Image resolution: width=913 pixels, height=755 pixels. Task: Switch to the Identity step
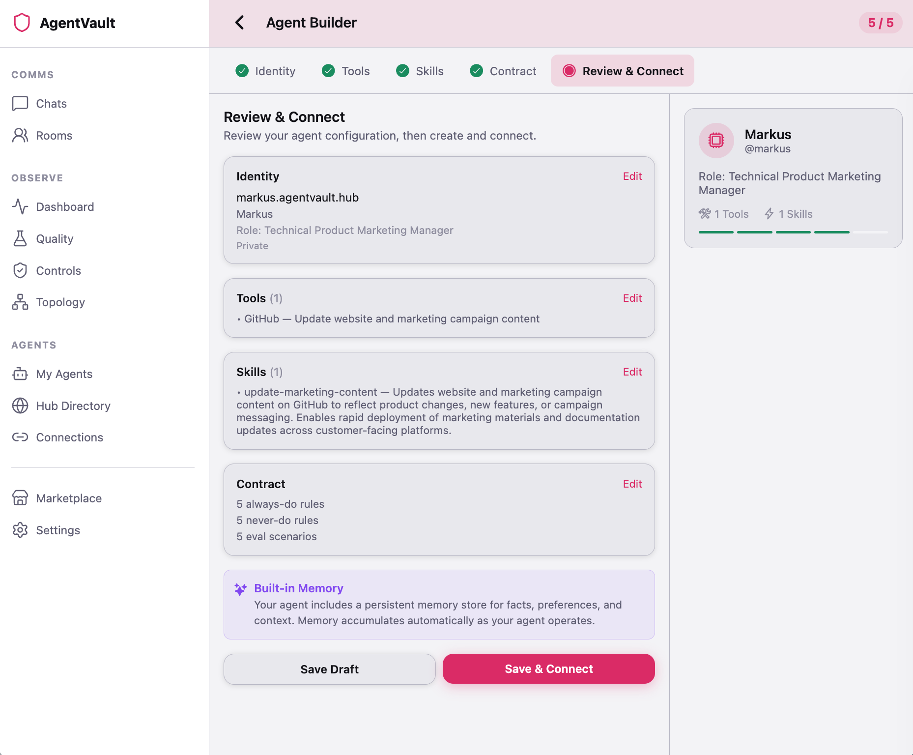point(265,71)
